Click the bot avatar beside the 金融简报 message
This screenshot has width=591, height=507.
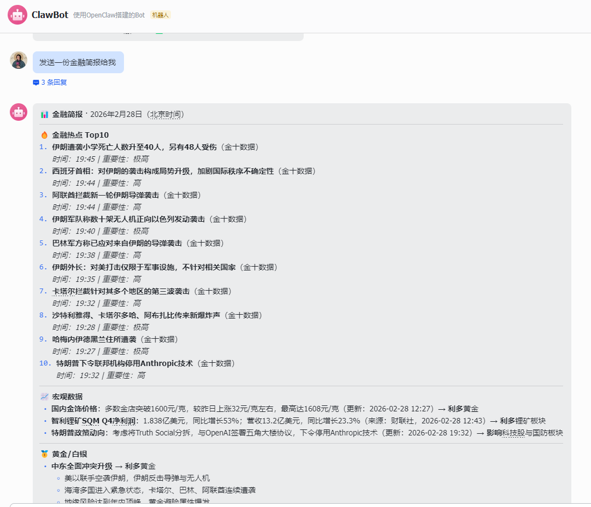coord(19,112)
